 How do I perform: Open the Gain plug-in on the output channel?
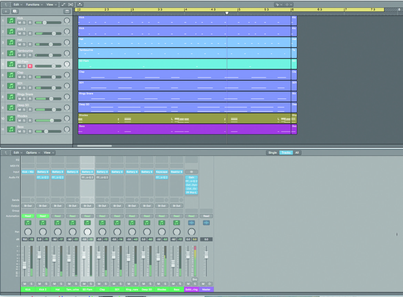tap(192, 177)
